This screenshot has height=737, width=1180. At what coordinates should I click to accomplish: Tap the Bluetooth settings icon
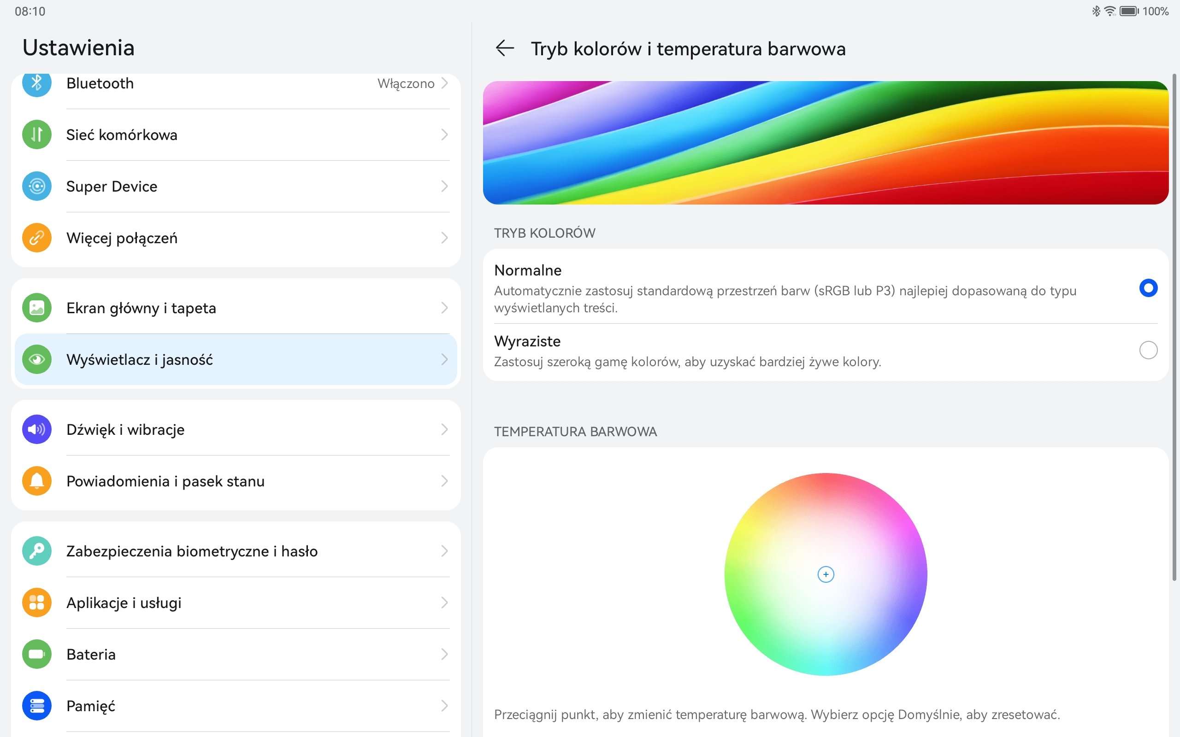[x=36, y=83]
